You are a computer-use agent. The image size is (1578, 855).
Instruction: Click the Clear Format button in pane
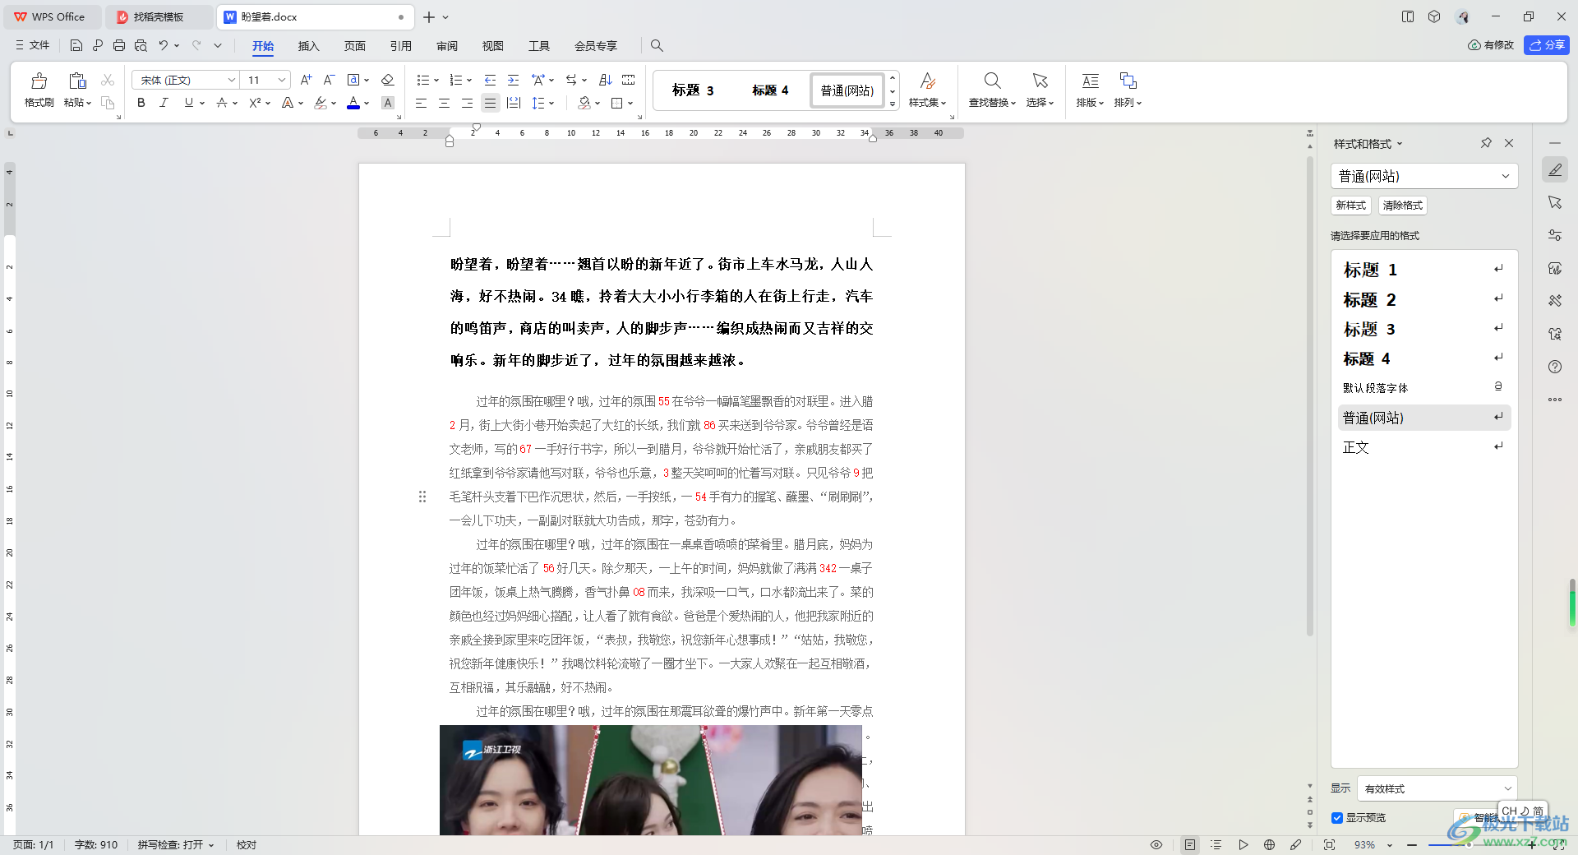(x=1402, y=206)
